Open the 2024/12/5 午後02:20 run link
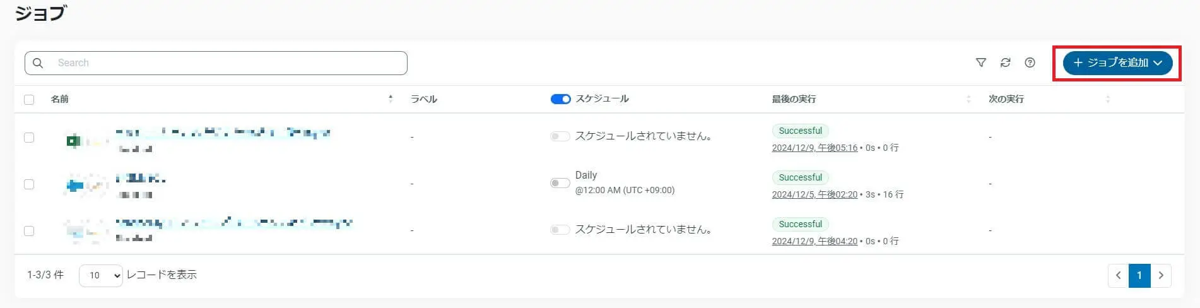1200x308 pixels. (x=815, y=194)
